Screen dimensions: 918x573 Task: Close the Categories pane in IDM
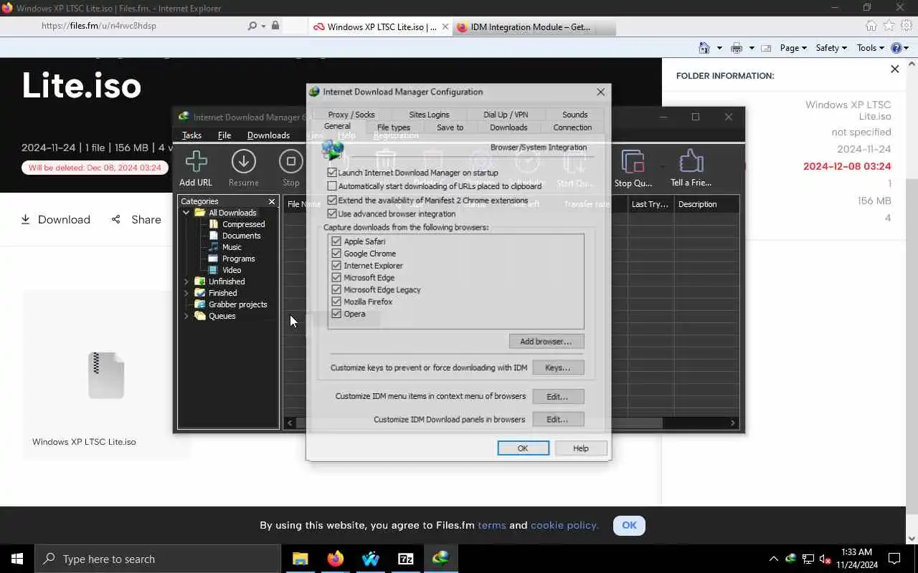coord(271,202)
